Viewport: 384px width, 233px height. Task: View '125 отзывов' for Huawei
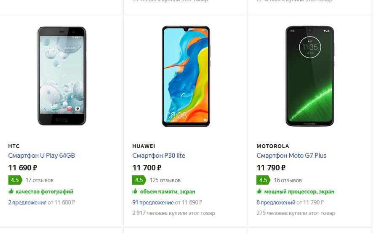point(165,180)
